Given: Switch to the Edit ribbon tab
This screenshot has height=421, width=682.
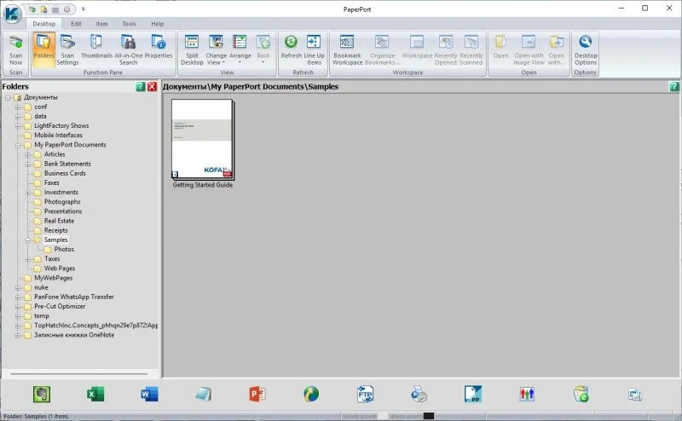Looking at the screenshot, I should click(x=76, y=24).
